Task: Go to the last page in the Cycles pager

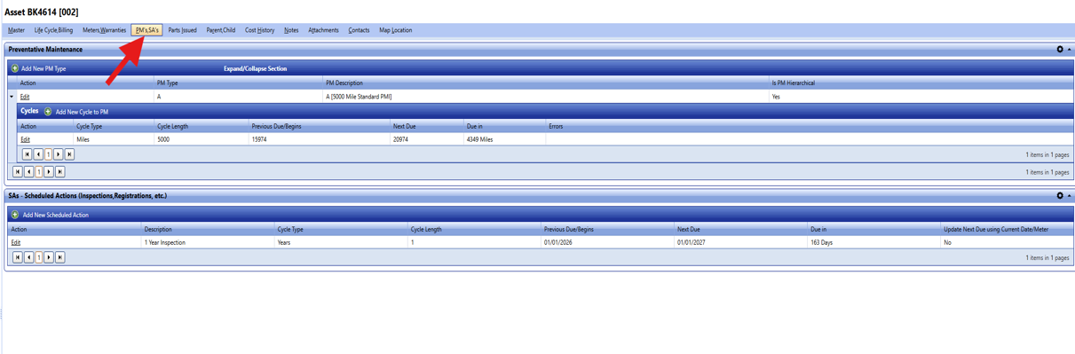Action: click(70, 154)
